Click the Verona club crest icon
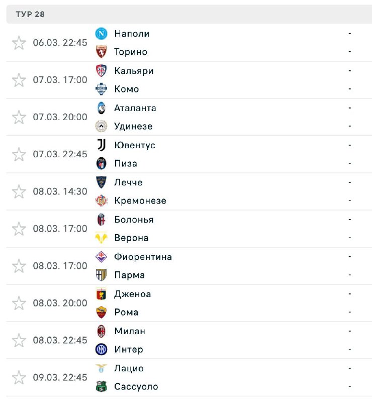 coord(102,238)
